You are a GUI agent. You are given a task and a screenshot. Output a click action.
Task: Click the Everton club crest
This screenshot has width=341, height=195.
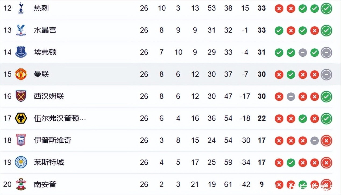(21, 52)
